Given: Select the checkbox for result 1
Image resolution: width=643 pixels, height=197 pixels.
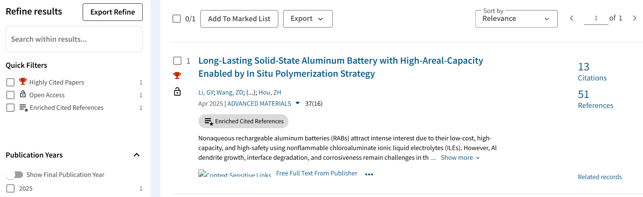Looking at the screenshot, I should point(177,61).
